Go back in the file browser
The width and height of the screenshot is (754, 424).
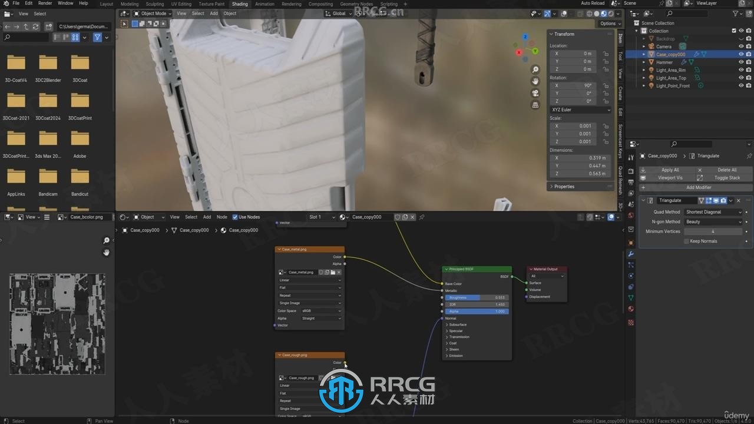tap(7, 26)
